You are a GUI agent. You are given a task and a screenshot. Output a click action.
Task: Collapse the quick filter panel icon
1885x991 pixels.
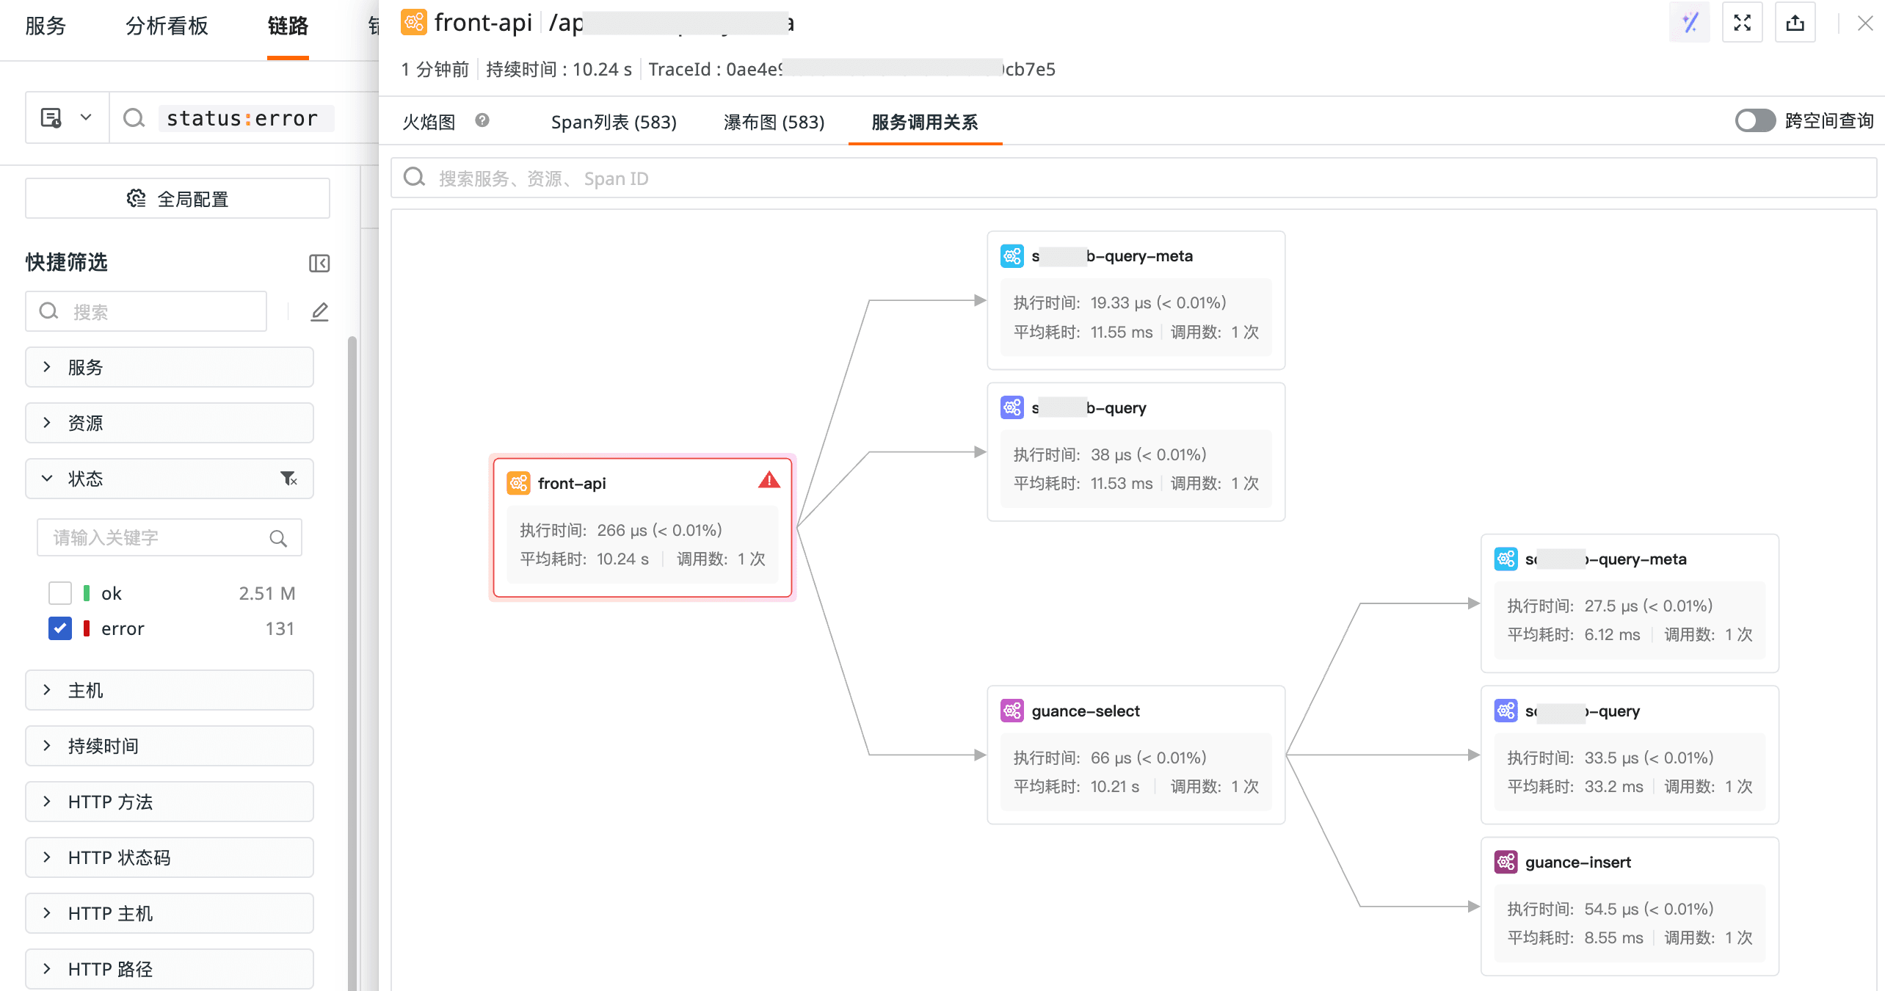point(319,263)
